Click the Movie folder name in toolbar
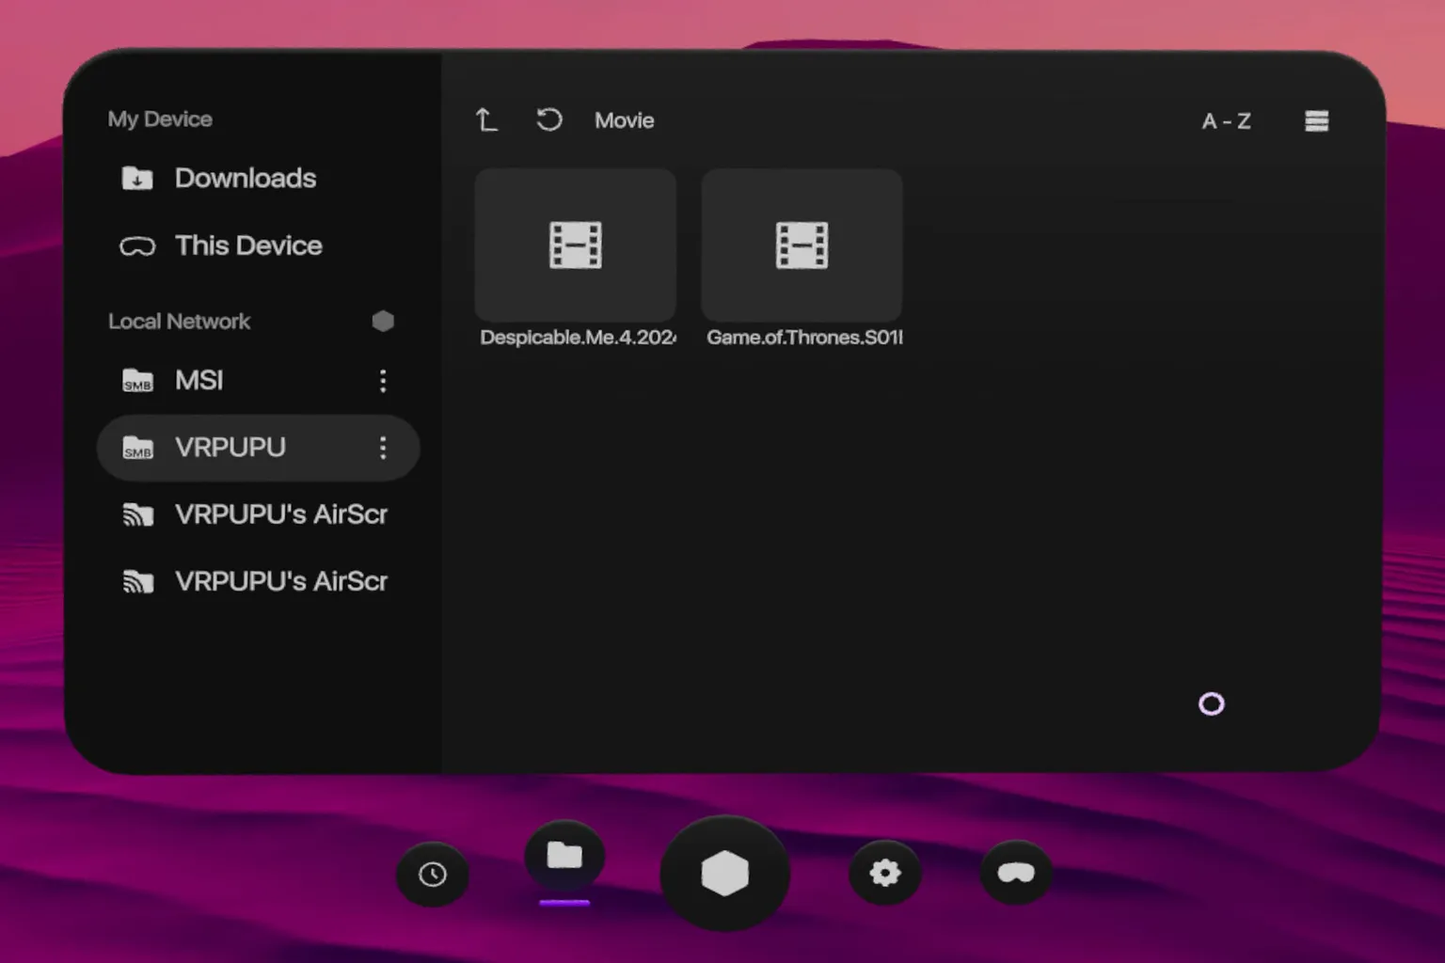 tap(625, 120)
